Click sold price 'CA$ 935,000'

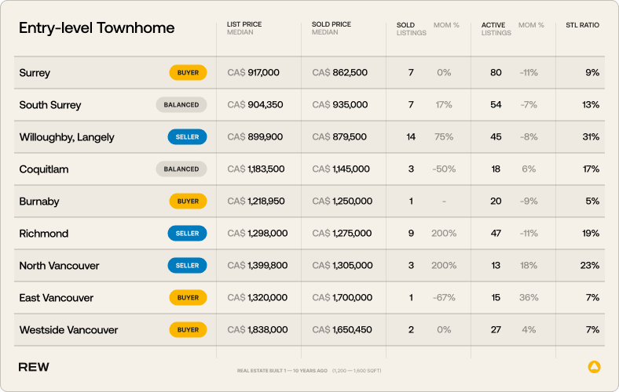click(x=340, y=105)
